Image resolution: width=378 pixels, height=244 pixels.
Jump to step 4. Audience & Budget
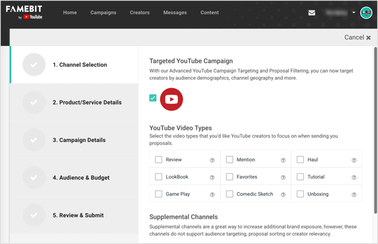74,178
